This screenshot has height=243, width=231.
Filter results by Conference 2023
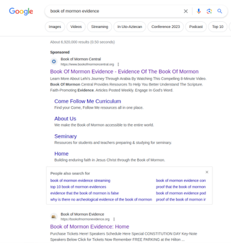[166, 27]
